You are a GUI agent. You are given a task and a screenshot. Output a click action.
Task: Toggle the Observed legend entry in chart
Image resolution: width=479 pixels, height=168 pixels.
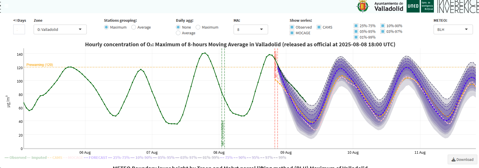pyautogui.click(x=16, y=158)
